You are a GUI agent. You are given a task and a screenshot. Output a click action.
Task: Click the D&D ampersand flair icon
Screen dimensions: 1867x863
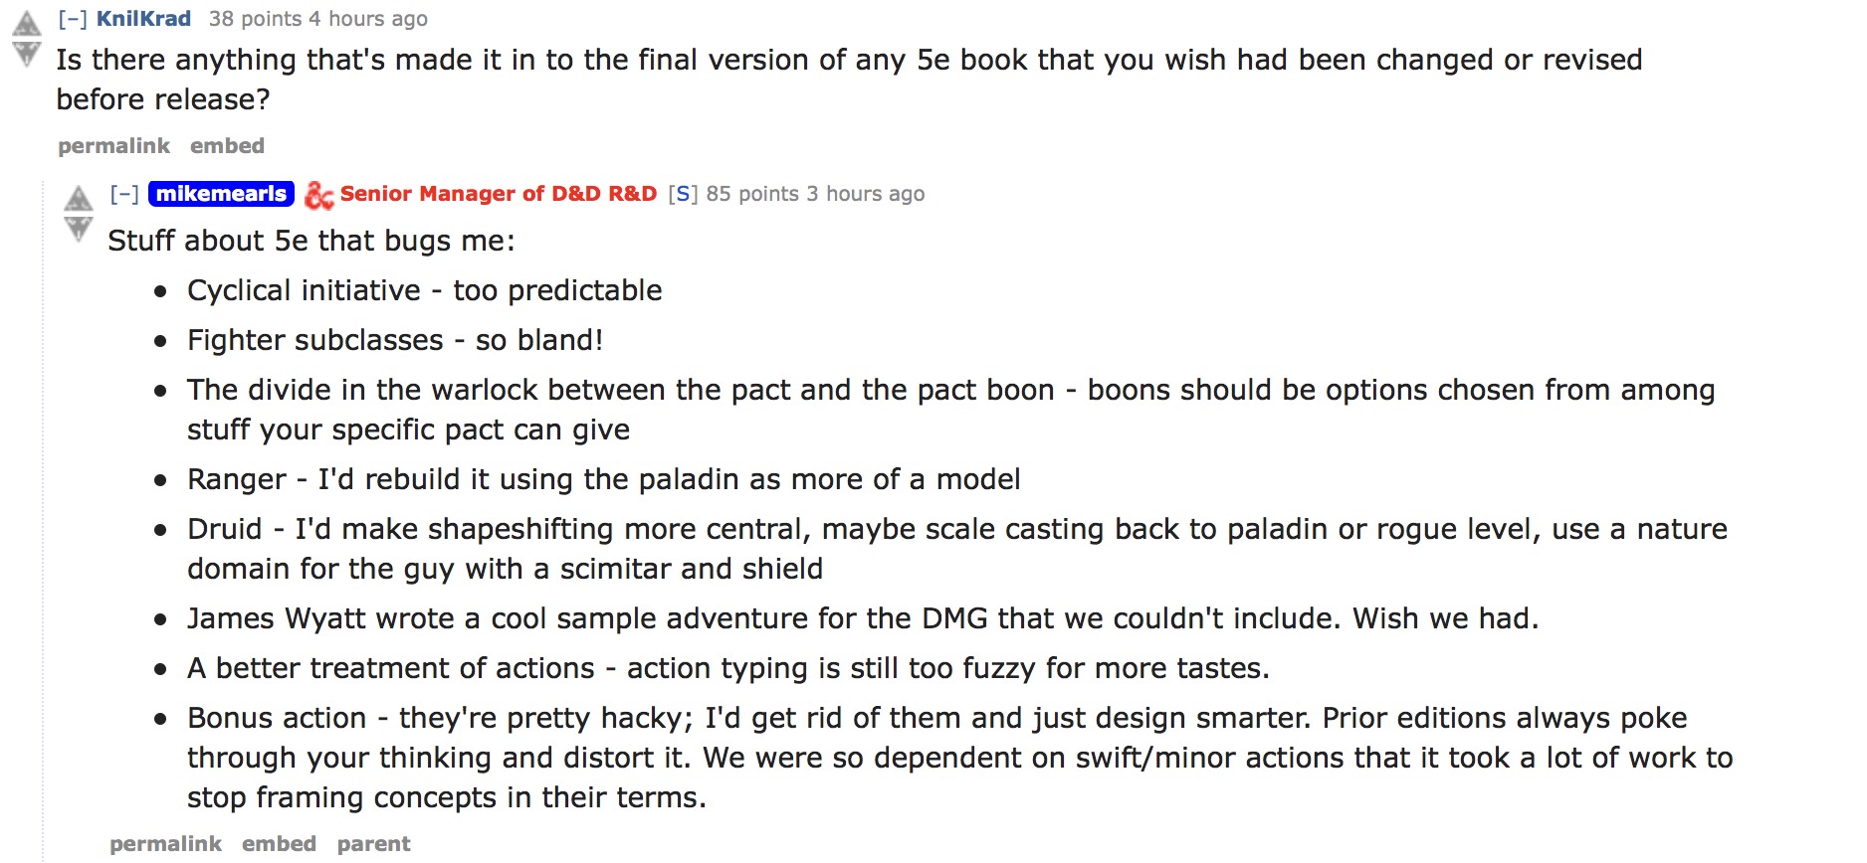[x=317, y=195]
